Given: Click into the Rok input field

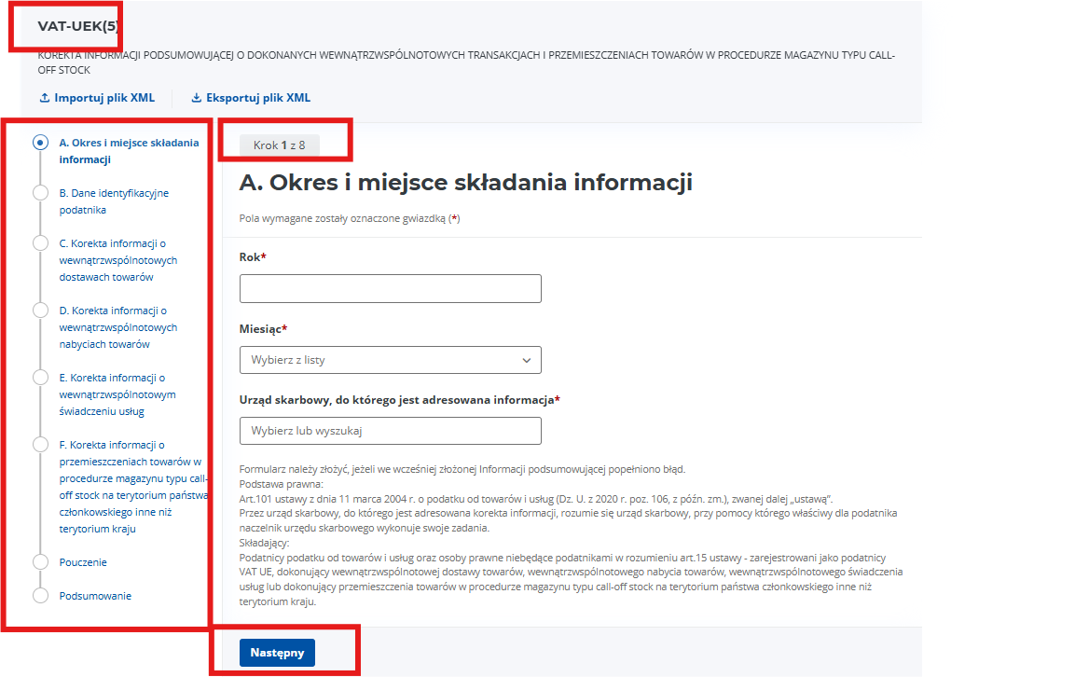Looking at the screenshot, I should (x=390, y=289).
